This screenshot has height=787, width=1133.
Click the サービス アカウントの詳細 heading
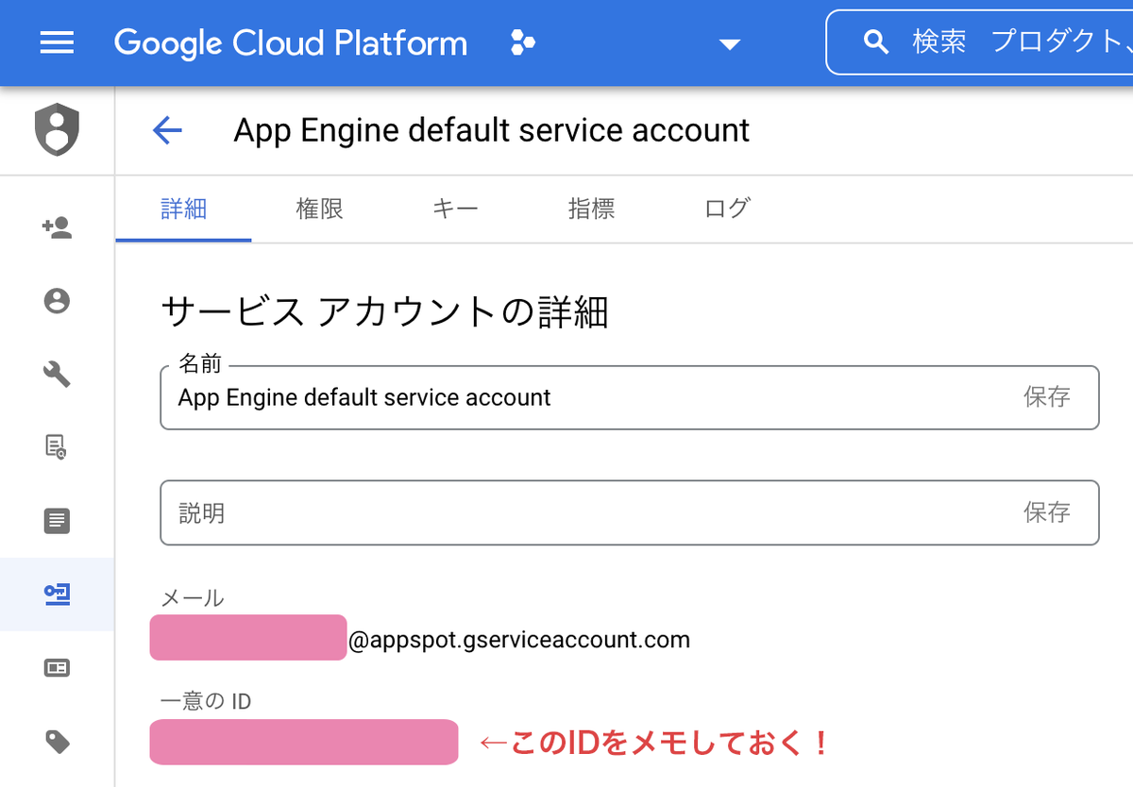(x=384, y=311)
